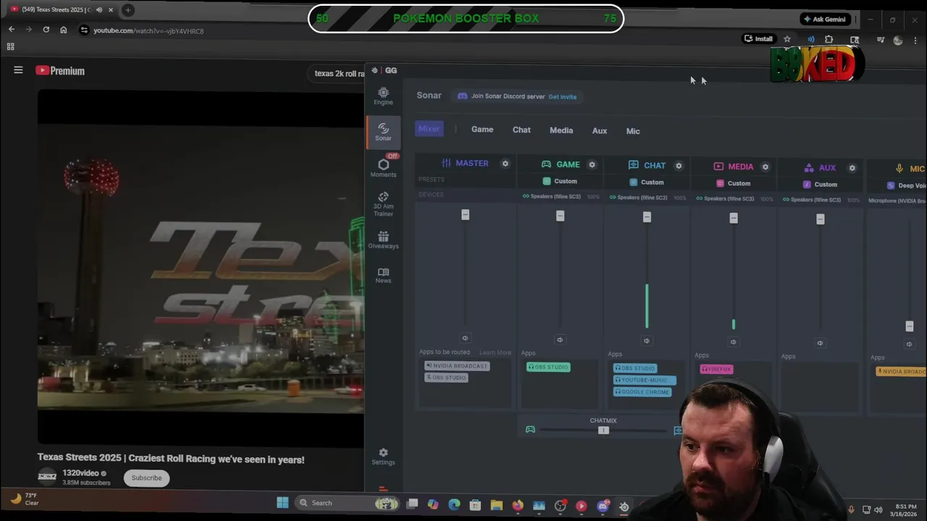The image size is (927, 521).
Task: Open File Explorer from taskbar
Action: point(497,505)
